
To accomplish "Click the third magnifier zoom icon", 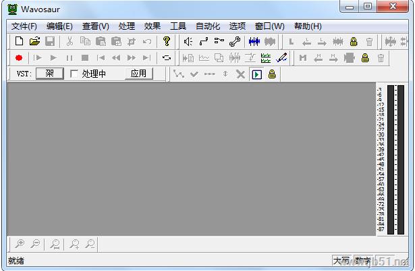I will tap(55, 244).
